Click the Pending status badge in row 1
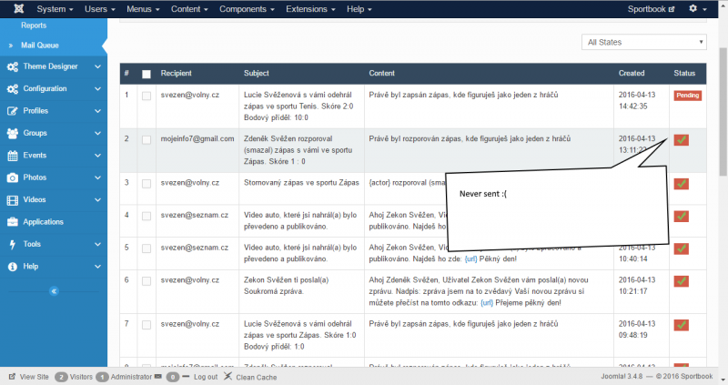Image resolution: width=728 pixels, height=385 pixels. (x=688, y=96)
